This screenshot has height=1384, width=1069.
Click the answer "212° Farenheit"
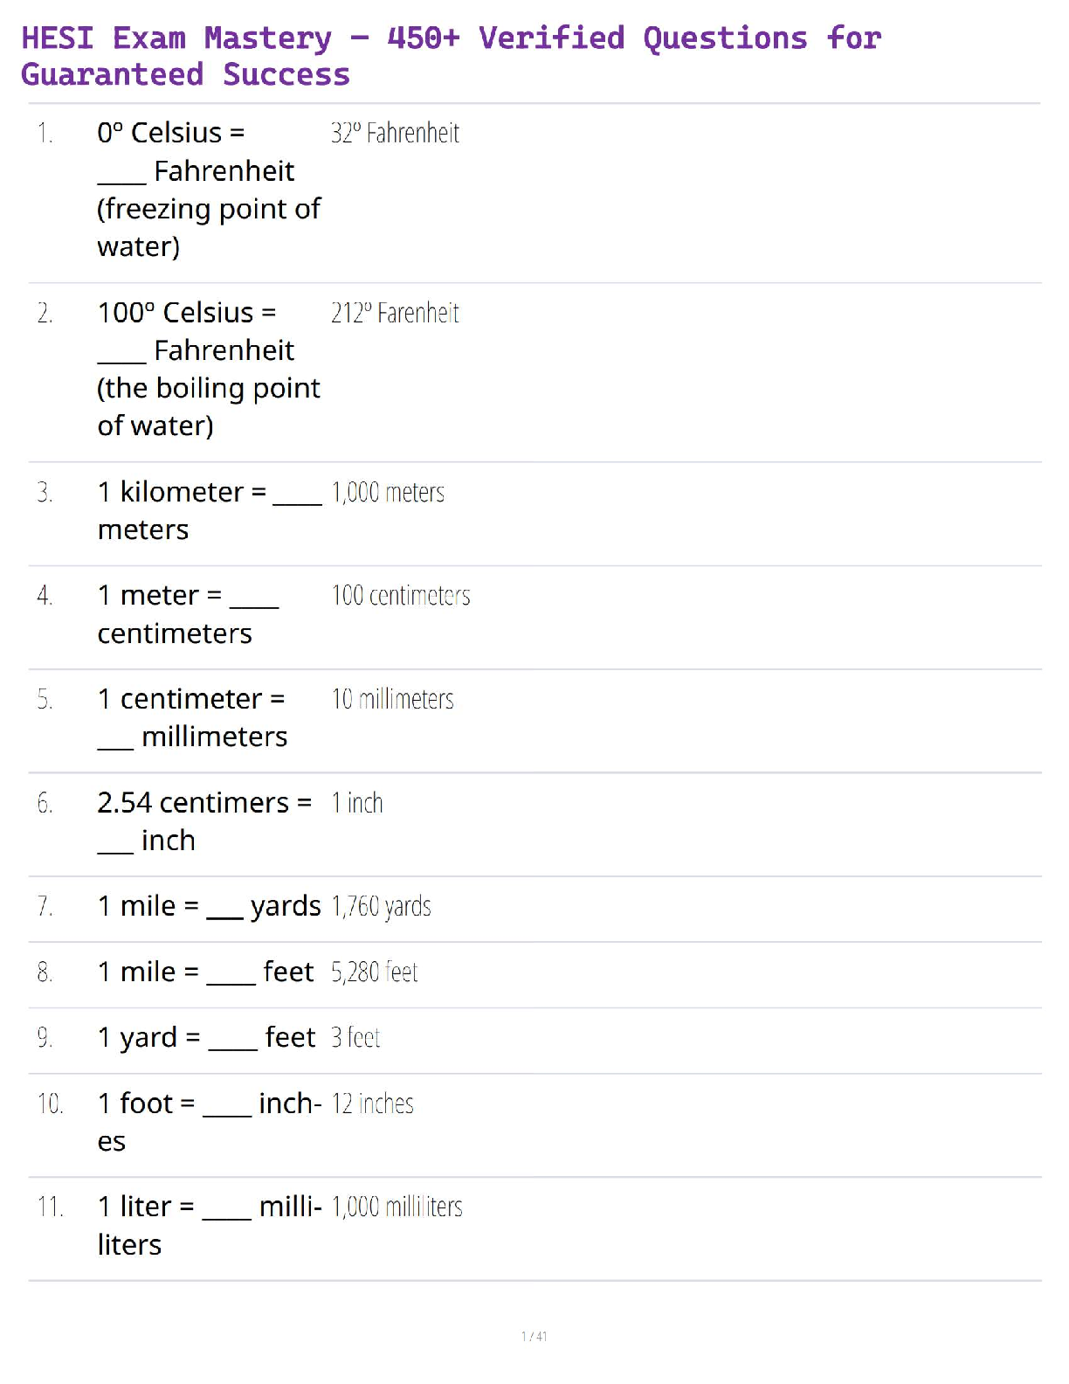pos(395,313)
